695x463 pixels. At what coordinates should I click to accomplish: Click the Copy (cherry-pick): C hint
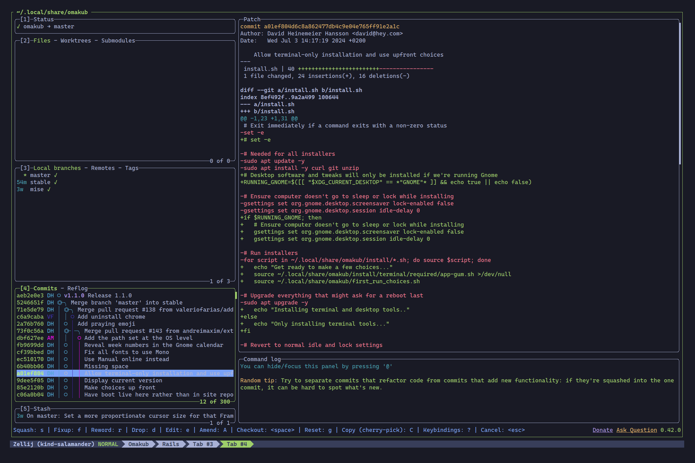(x=377, y=430)
